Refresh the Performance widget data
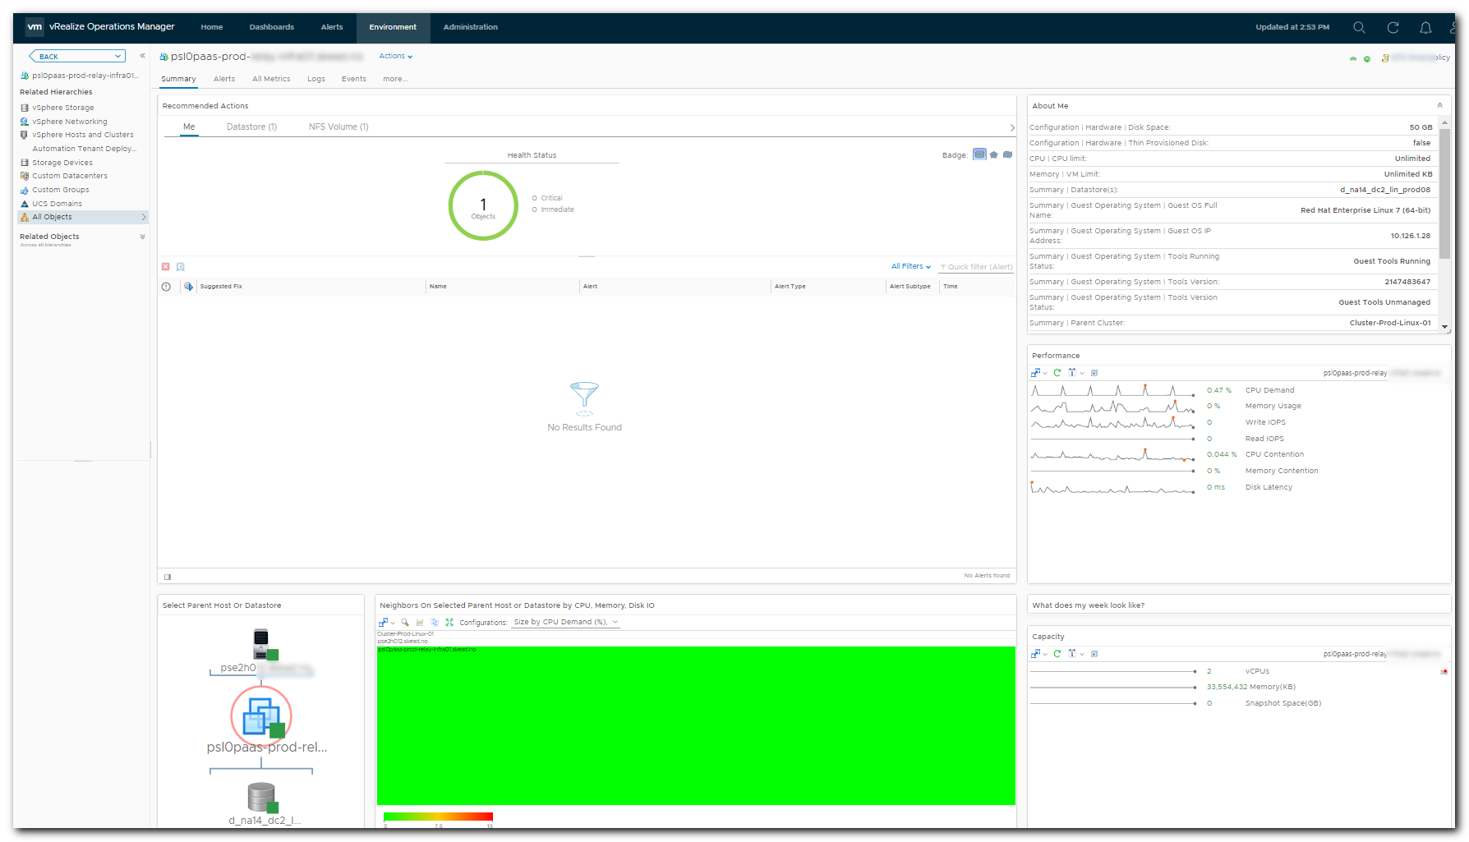This screenshot has width=1469, height=842. click(1057, 372)
